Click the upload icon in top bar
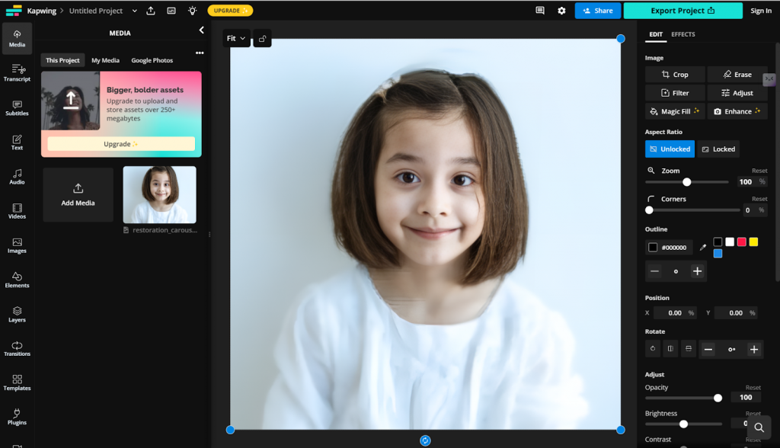This screenshot has height=448, width=780. coord(151,11)
